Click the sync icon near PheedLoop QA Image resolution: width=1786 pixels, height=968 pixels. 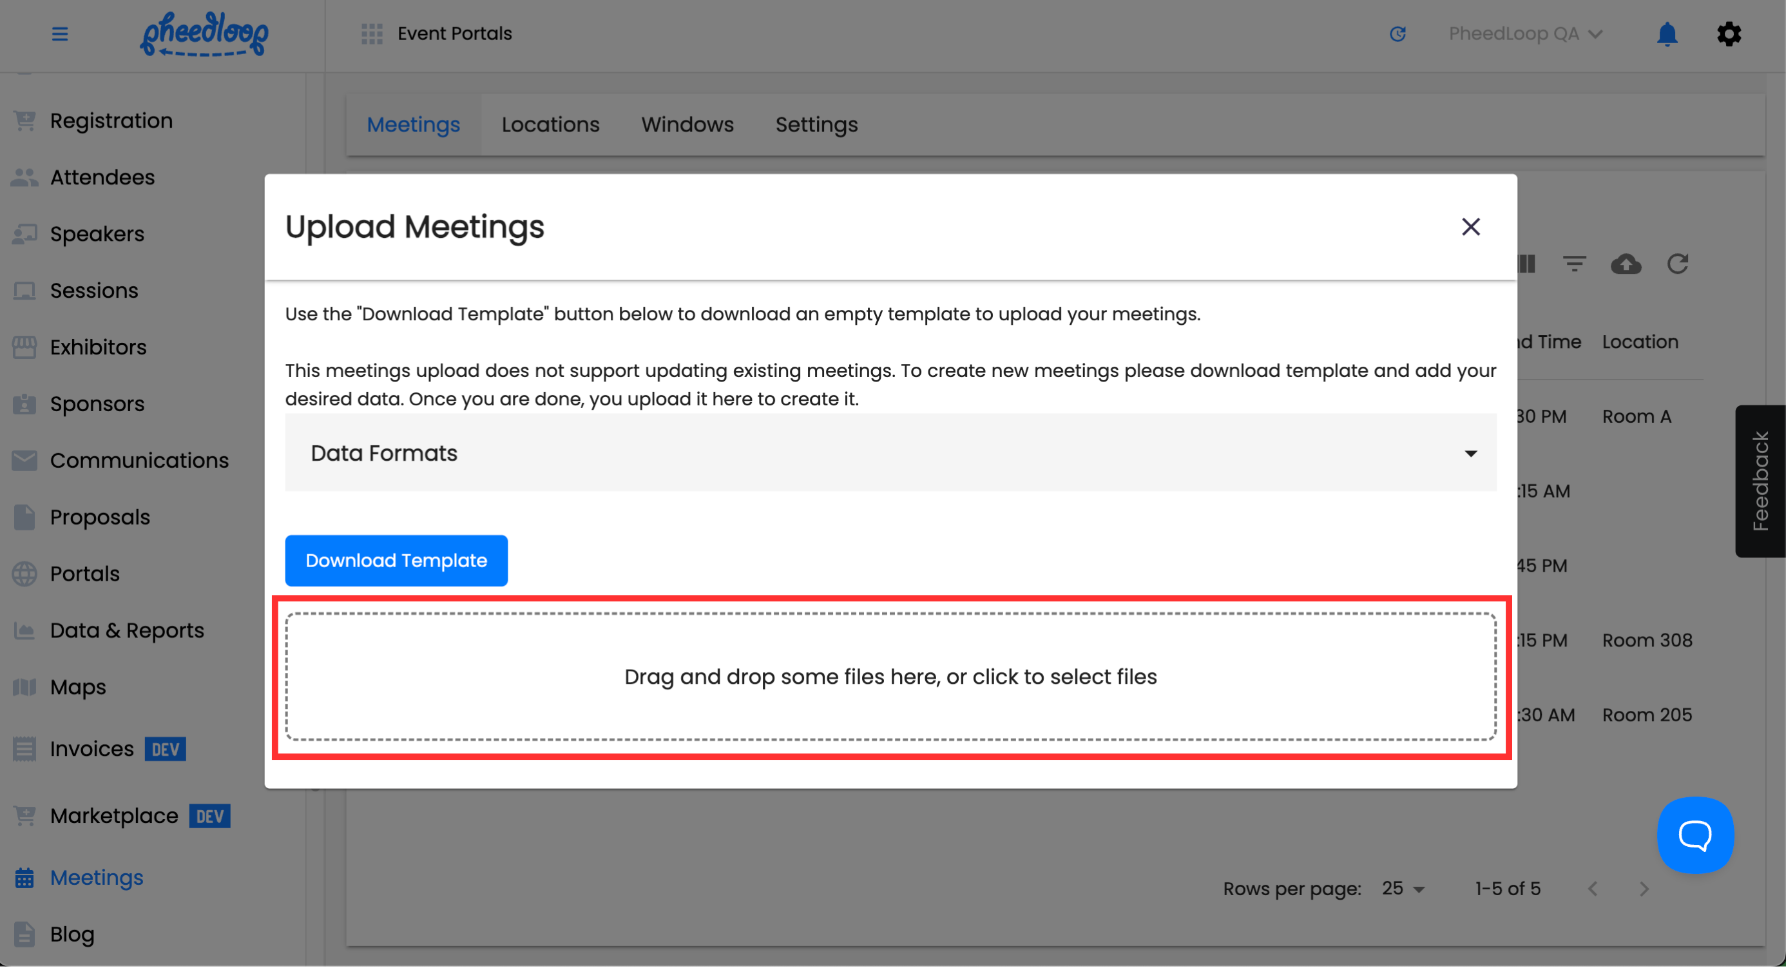[1397, 34]
